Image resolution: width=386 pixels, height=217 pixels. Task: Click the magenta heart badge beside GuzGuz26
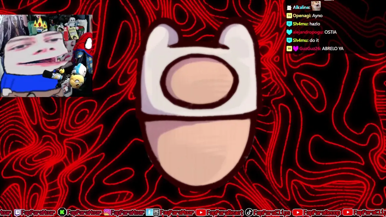[x=296, y=48]
